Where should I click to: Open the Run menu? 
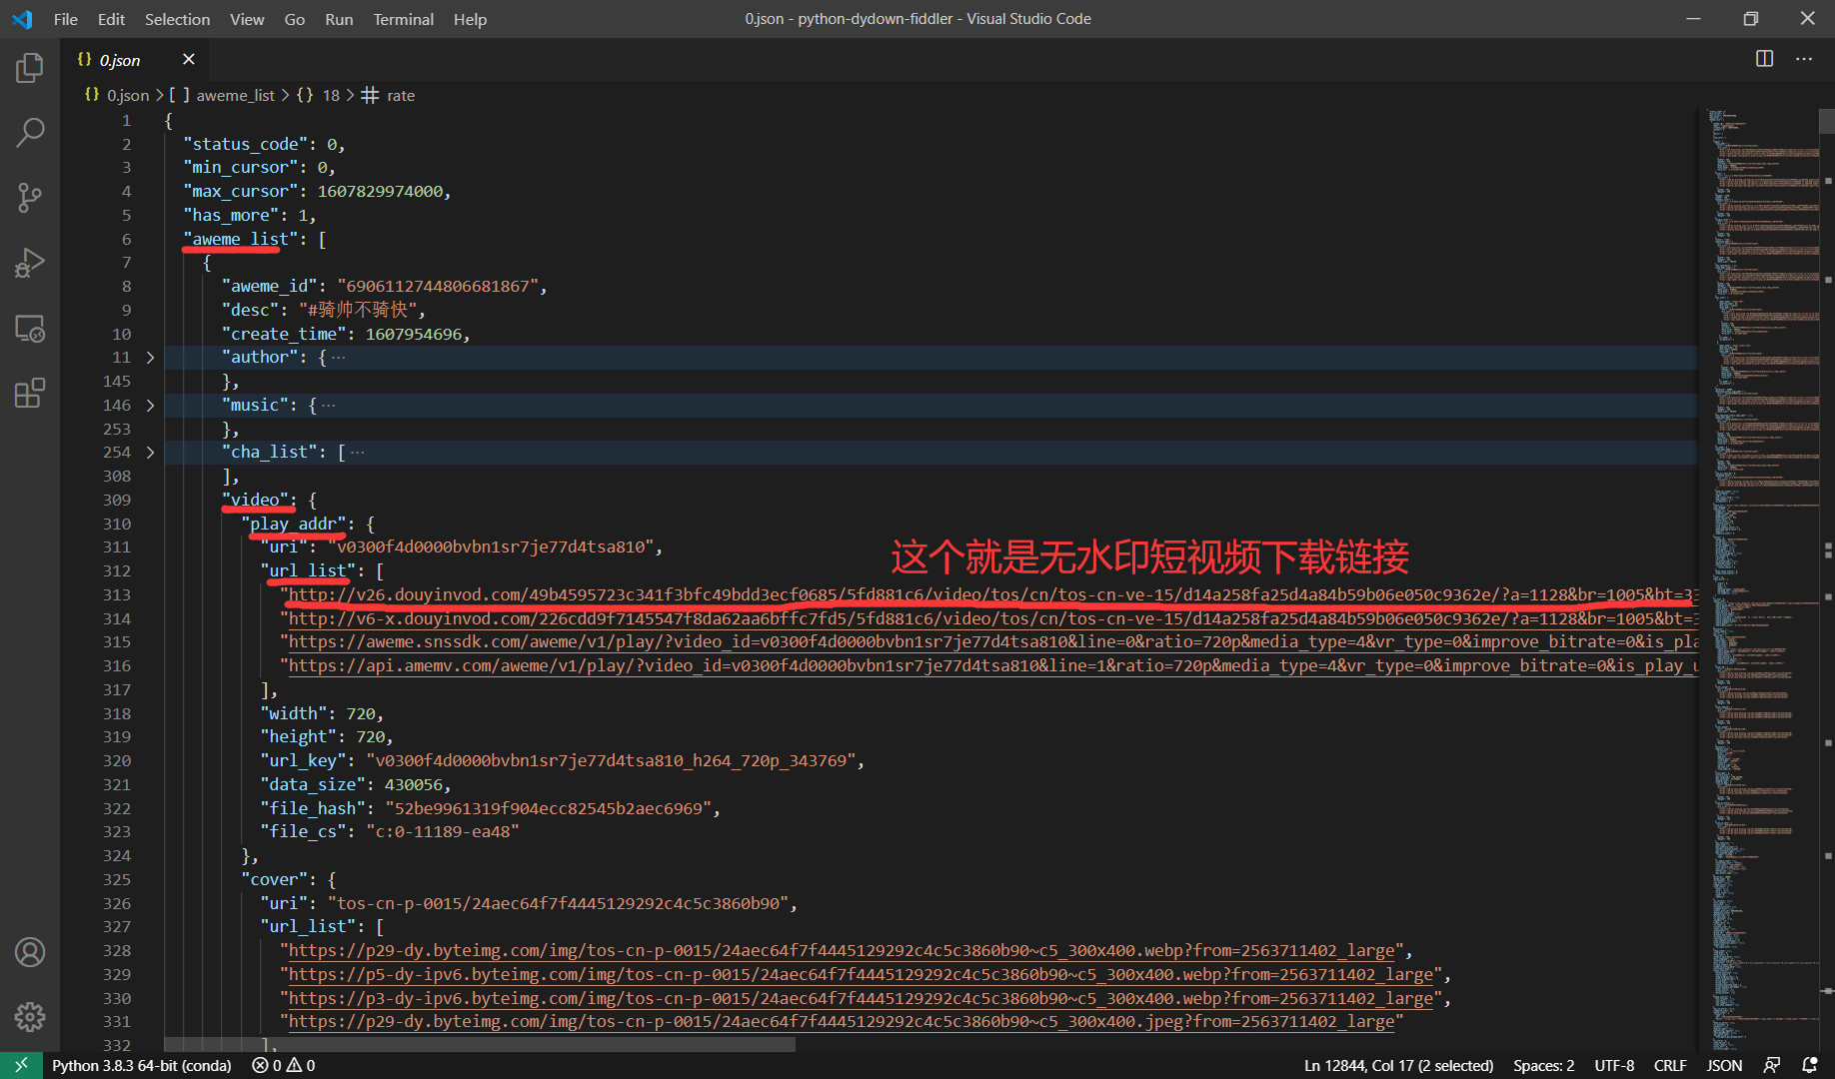tap(339, 19)
